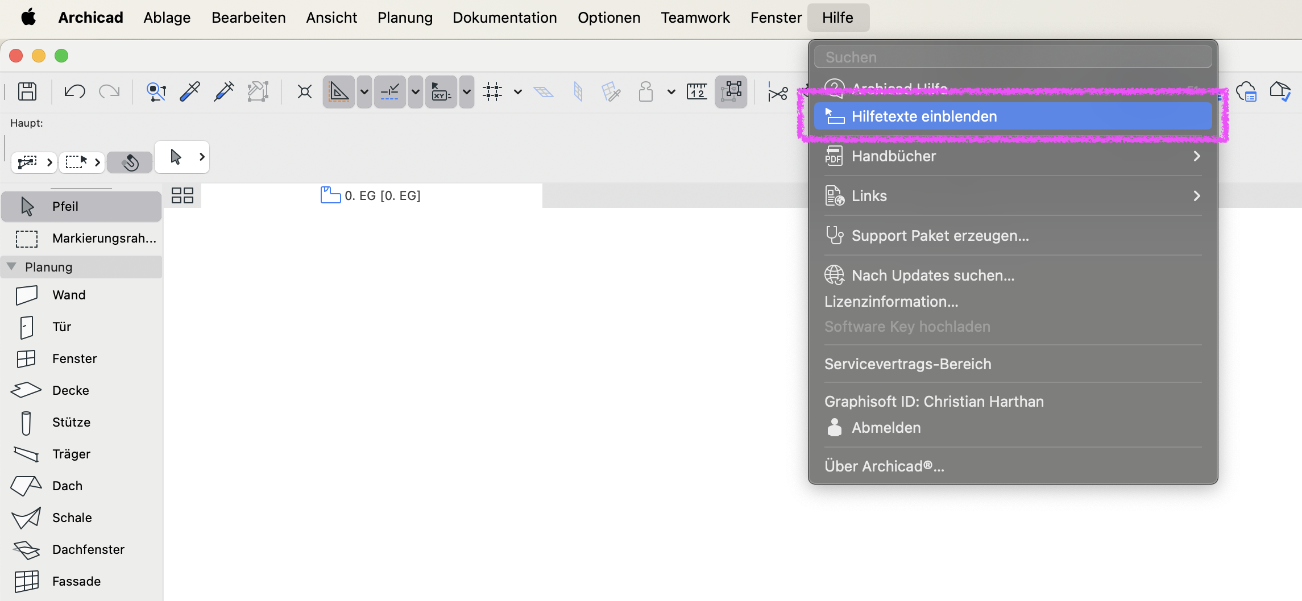Open the tab overview grid icon
1302x601 pixels.
point(183,195)
